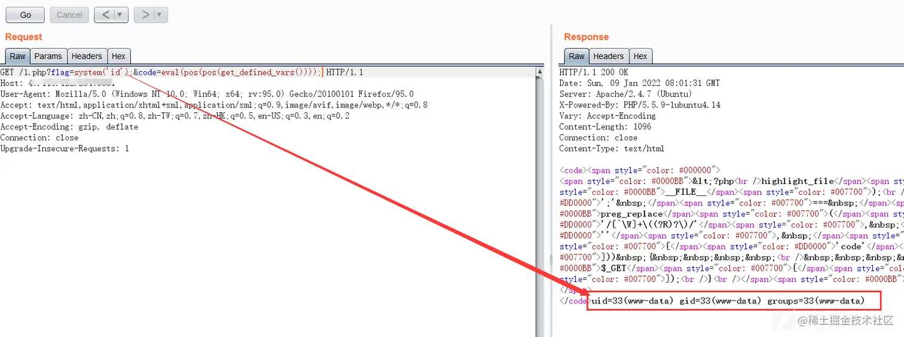Open the Response Headers tab
Viewport: 904px width, 337px height.
(x=608, y=56)
